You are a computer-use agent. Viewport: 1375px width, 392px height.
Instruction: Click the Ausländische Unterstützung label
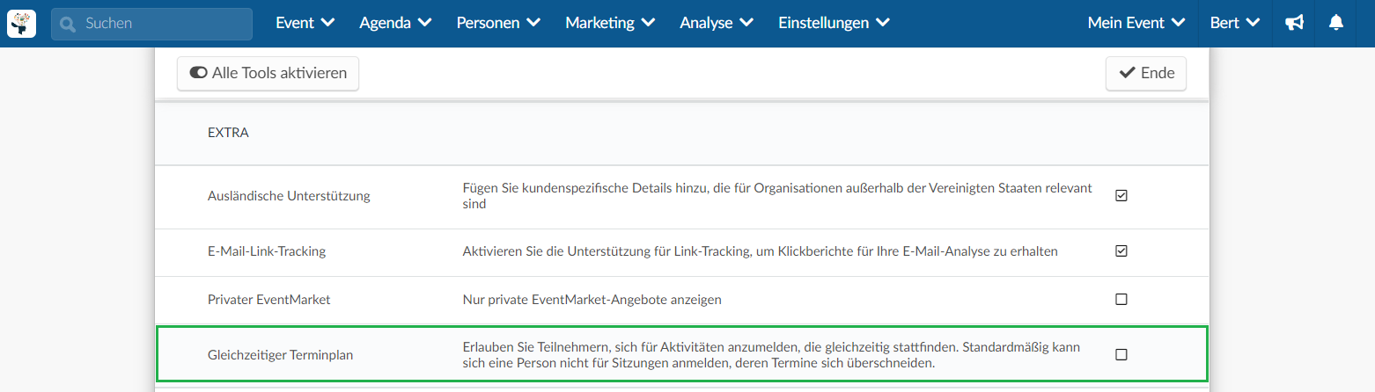(289, 196)
